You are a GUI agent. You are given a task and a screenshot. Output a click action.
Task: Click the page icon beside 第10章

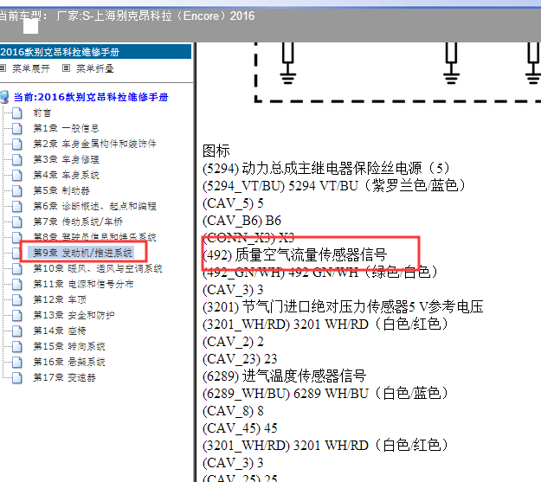(x=16, y=269)
